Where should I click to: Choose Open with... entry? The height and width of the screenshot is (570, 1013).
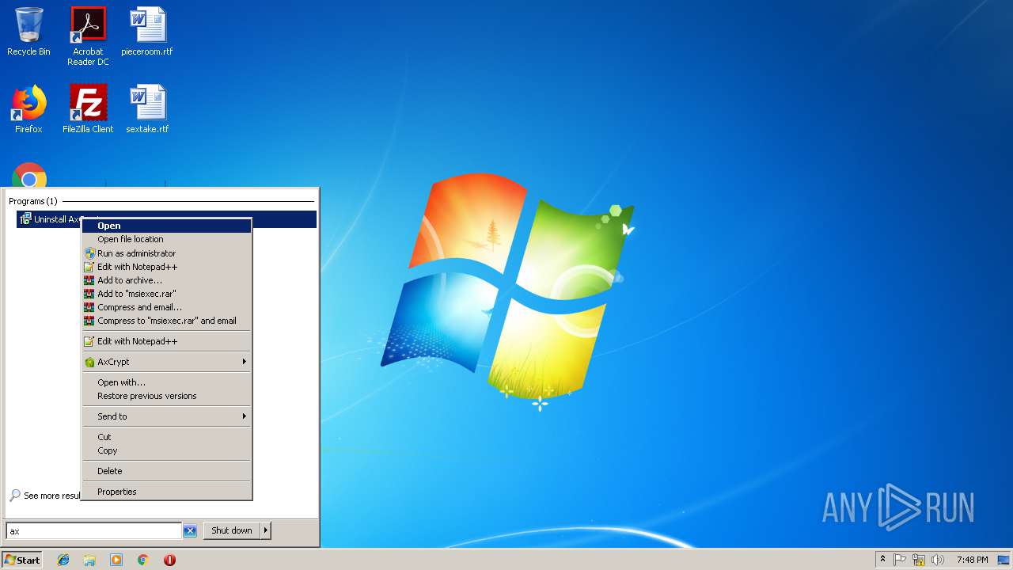click(167, 382)
